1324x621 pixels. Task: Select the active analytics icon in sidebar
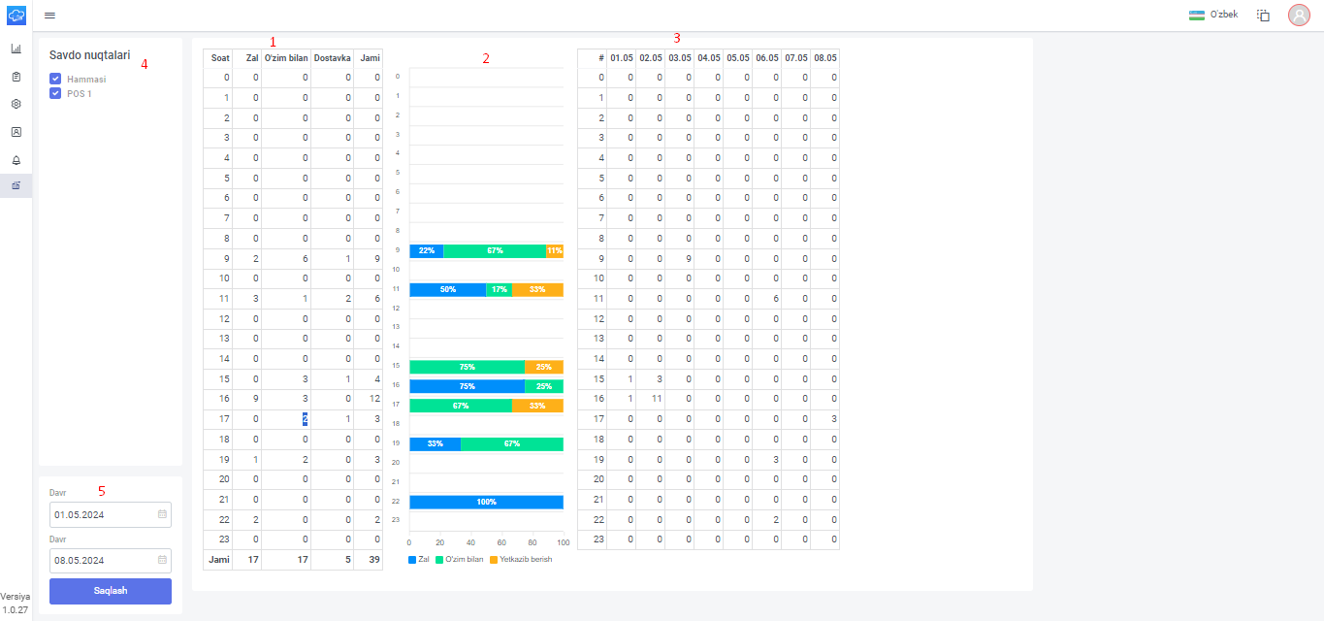pos(16,185)
